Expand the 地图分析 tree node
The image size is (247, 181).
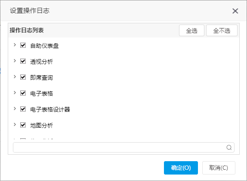(x=15, y=125)
